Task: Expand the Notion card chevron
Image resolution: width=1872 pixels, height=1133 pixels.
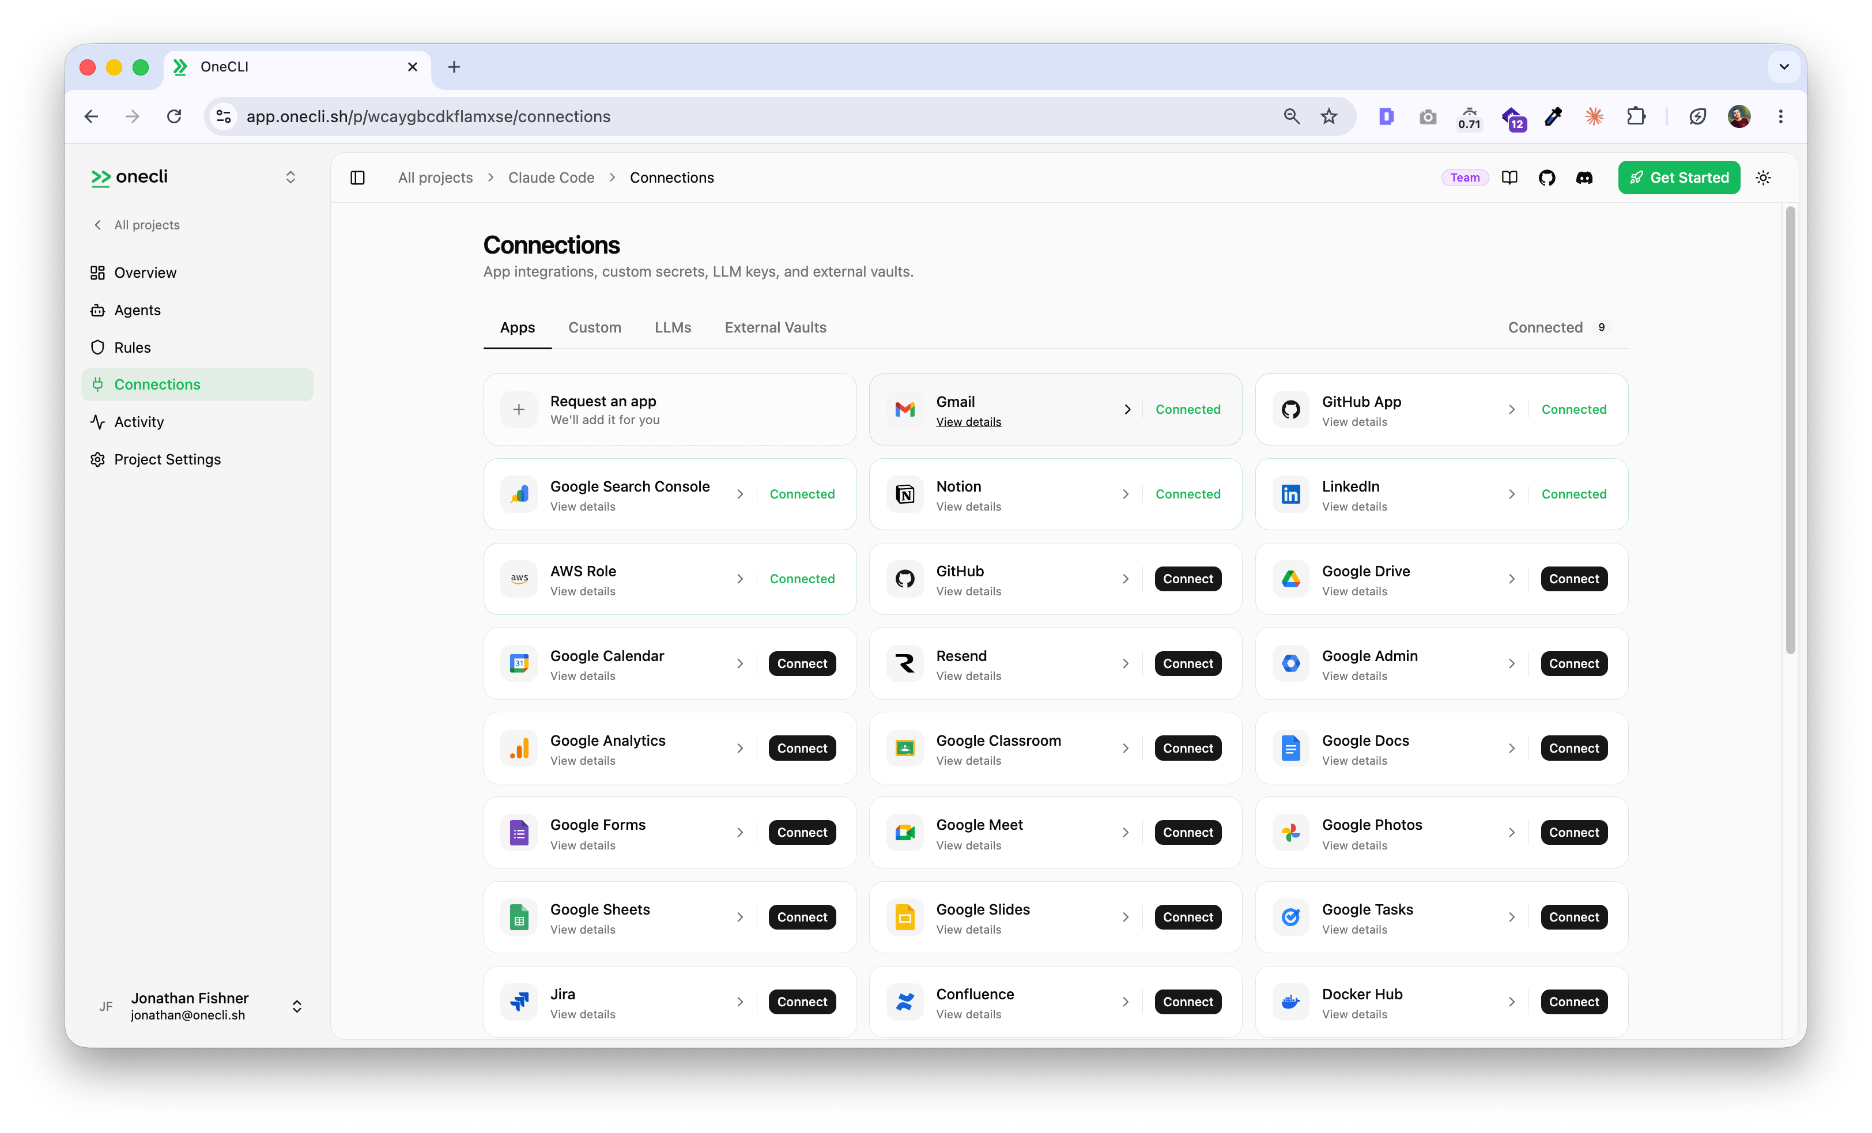Action: click(1126, 494)
